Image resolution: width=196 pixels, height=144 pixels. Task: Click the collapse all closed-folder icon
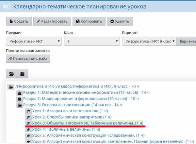(23, 74)
